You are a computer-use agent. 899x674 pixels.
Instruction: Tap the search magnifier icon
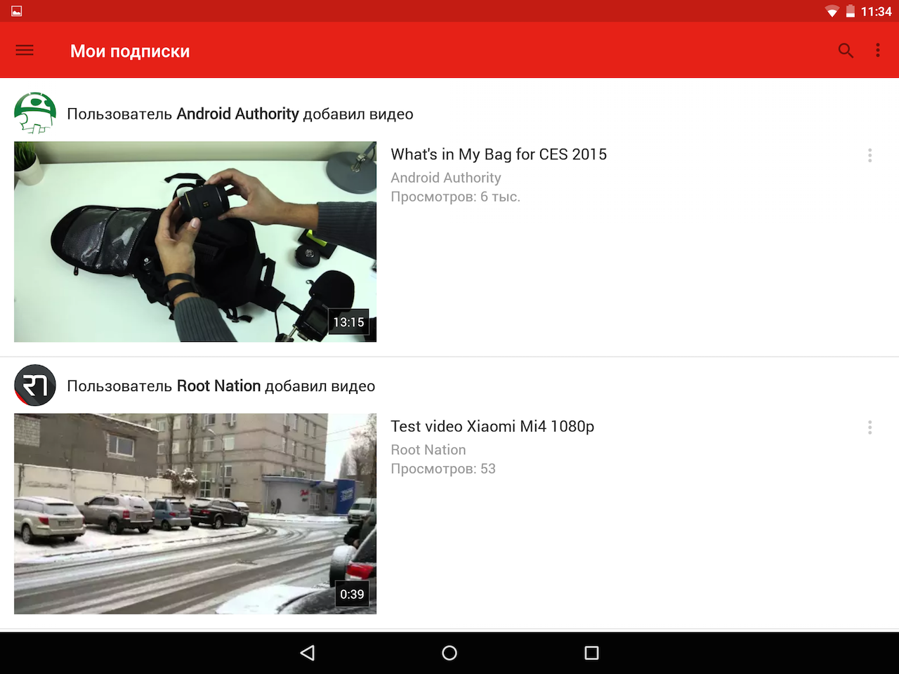pyautogui.click(x=846, y=50)
